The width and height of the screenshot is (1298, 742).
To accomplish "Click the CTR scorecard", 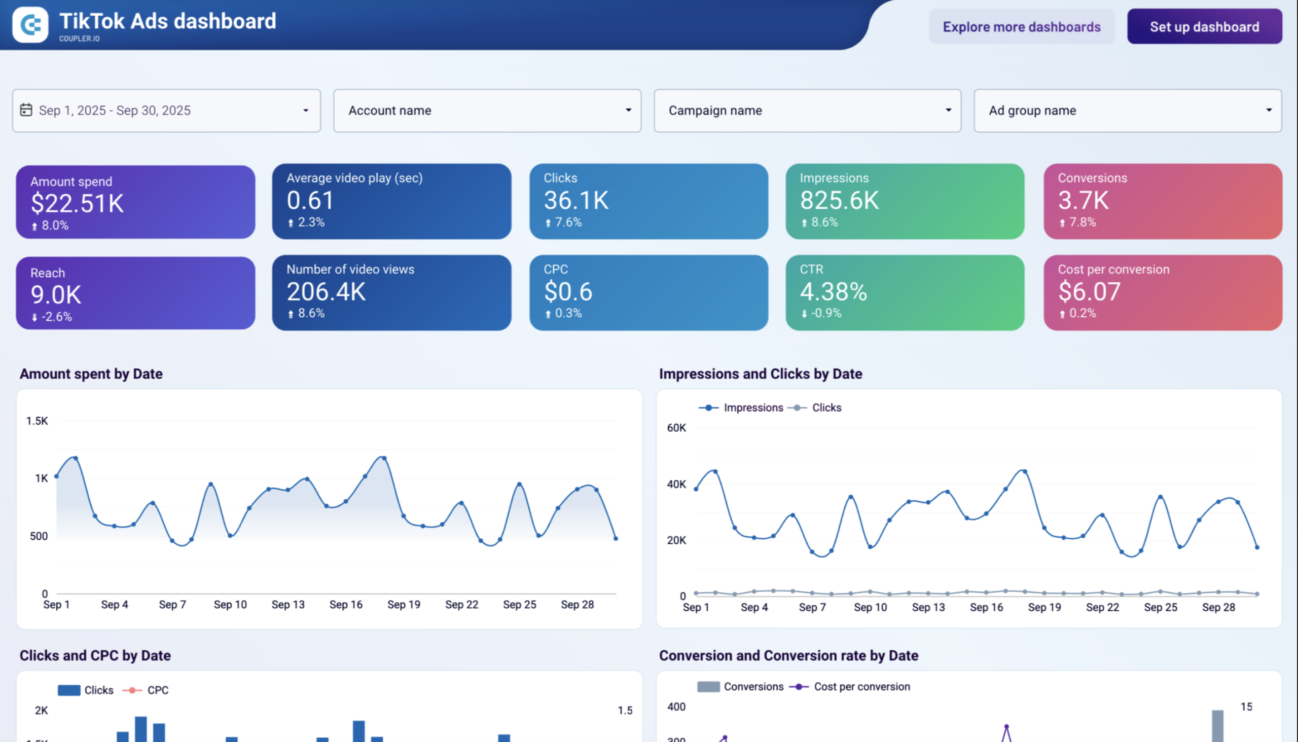I will (905, 292).
